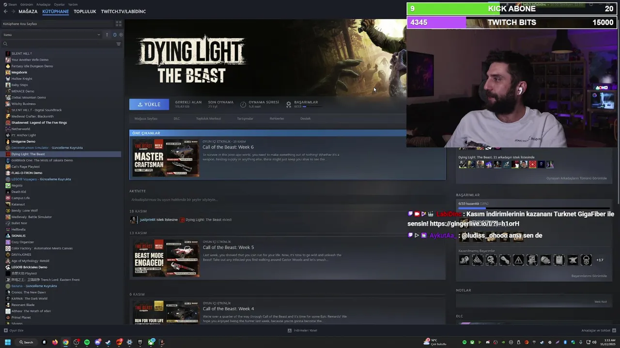Open Steam from the taskbar
The width and height of the screenshot is (620, 348).
click(x=108, y=342)
